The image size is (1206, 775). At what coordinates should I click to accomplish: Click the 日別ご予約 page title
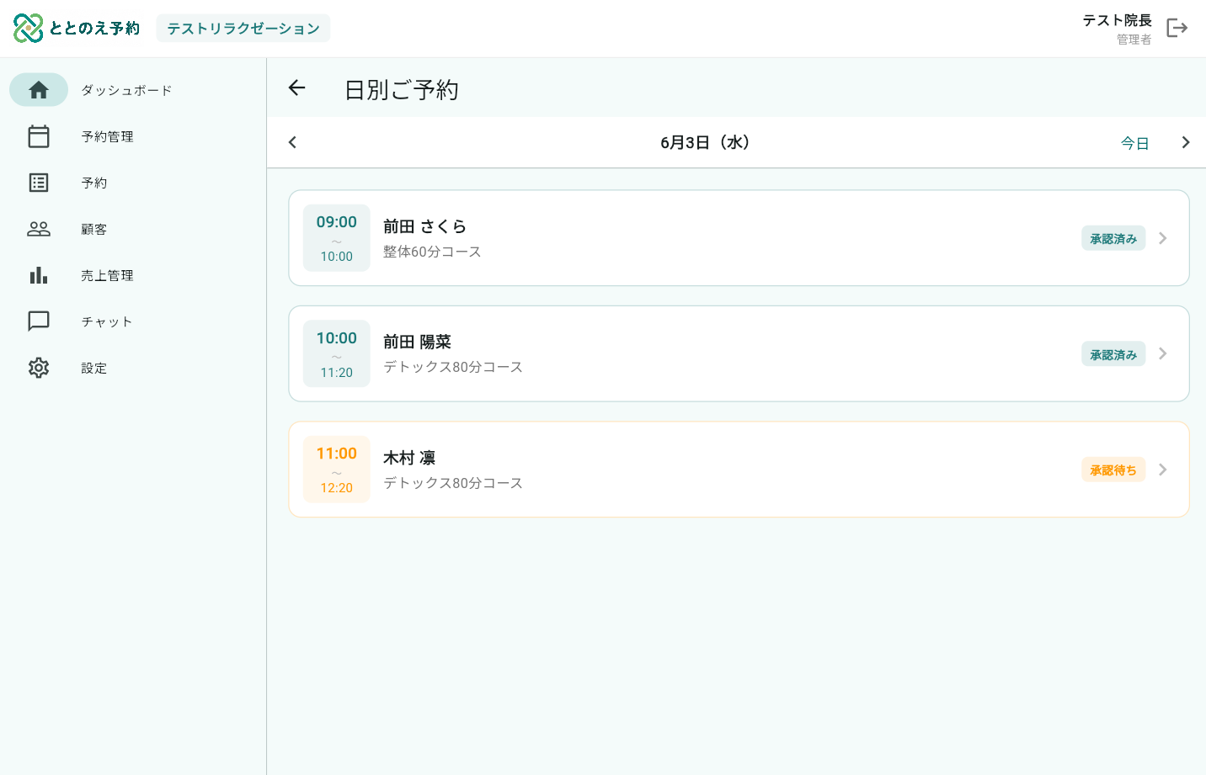[x=402, y=90]
